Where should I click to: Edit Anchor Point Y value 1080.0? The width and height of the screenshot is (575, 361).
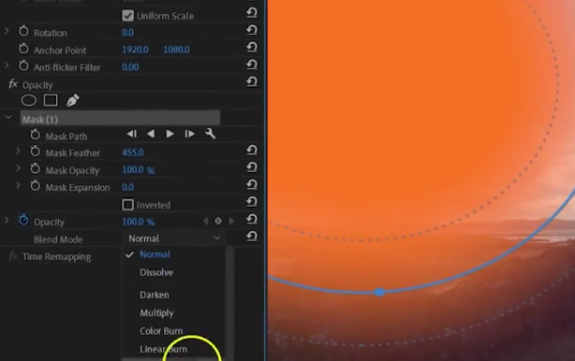click(x=176, y=50)
